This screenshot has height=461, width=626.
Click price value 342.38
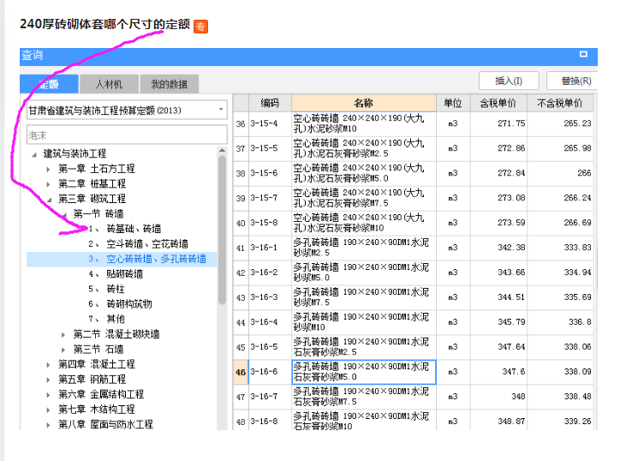point(511,248)
